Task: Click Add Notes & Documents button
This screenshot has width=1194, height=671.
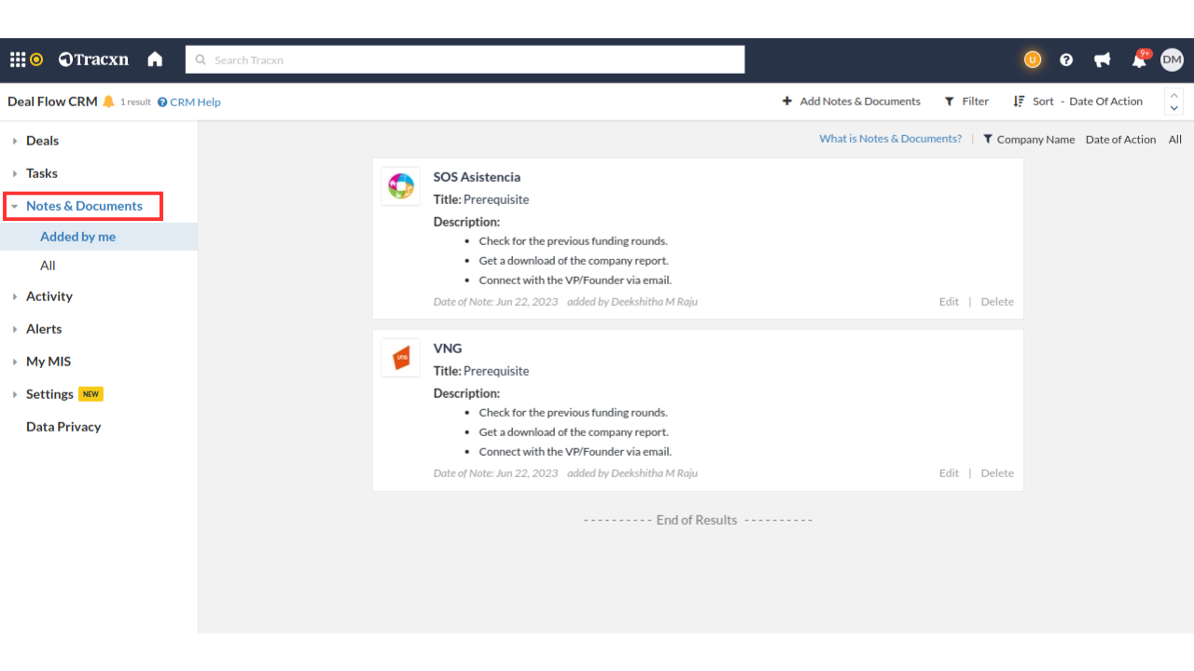Action: coord(851,102)
